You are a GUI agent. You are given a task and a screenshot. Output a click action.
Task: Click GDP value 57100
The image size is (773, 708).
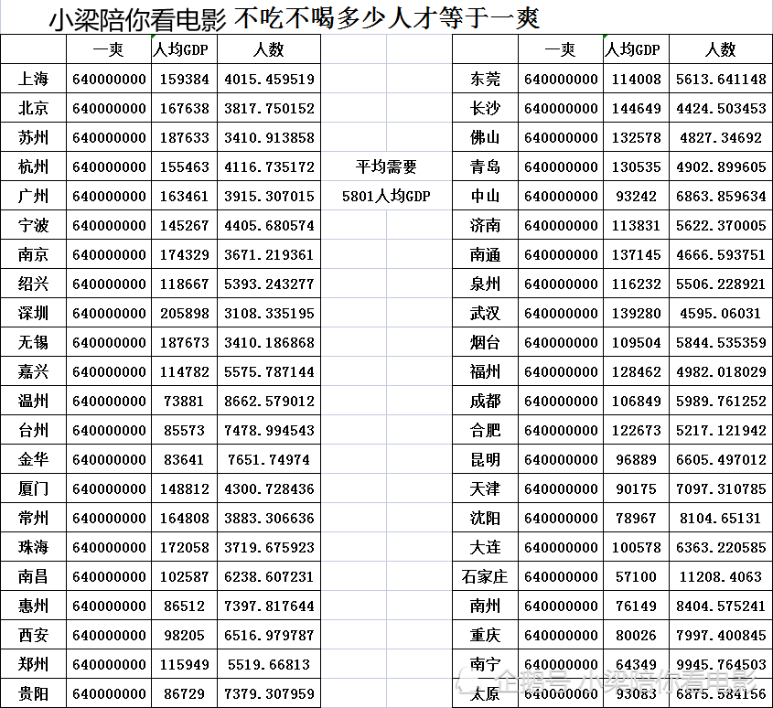(636, 576)
